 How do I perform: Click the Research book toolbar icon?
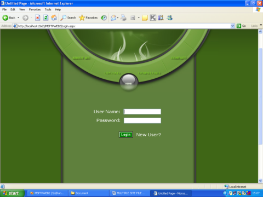[161, 18]
